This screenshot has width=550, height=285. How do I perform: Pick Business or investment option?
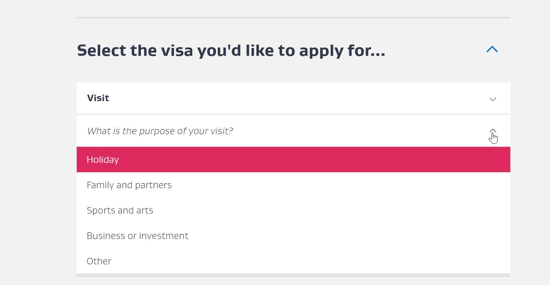click(x=293, y=236)
